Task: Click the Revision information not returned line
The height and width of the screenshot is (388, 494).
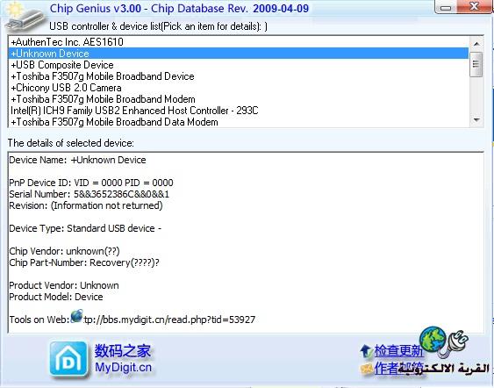Action: coord(86,205)
